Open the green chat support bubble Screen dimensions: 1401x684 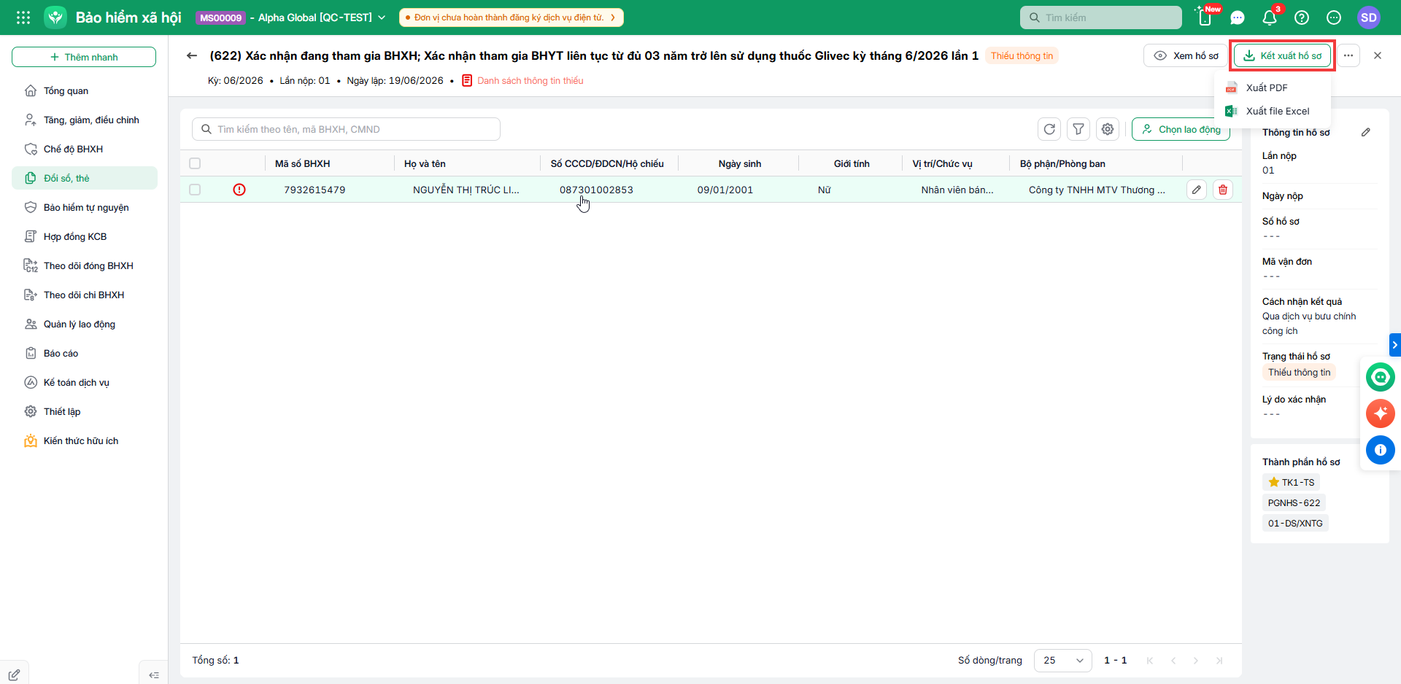click(x=1381, y=377)
